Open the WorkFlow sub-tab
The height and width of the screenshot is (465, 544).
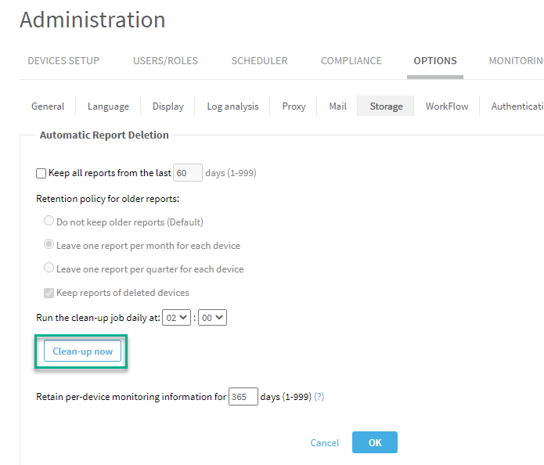pos(447,106)
